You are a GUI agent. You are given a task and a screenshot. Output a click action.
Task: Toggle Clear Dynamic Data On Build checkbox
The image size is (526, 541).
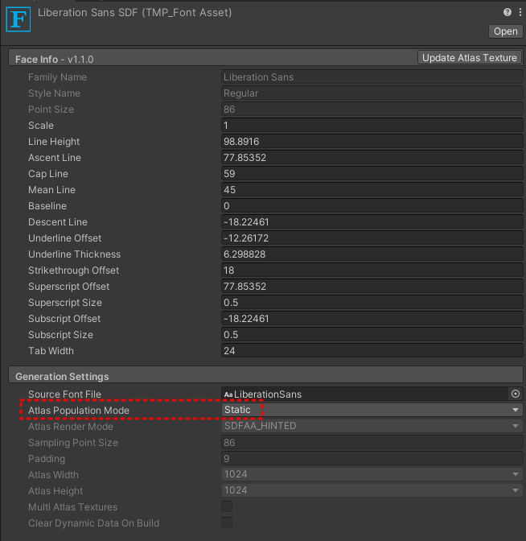[227, 522]
